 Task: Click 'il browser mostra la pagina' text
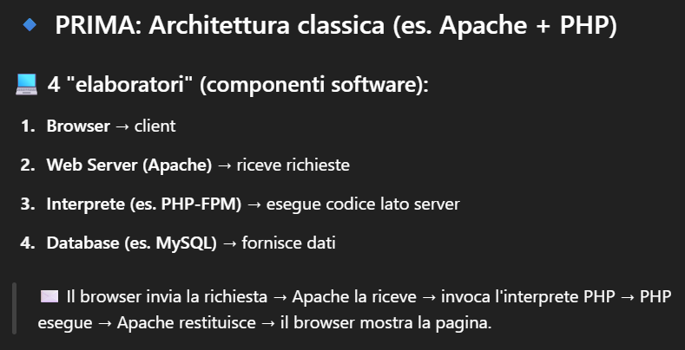pos(386,323)
